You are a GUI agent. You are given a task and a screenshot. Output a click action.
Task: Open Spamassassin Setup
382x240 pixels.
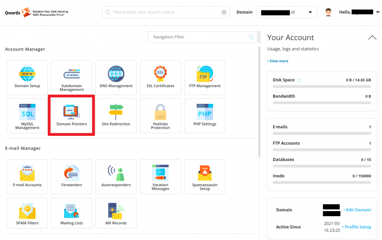click(205, 177)
